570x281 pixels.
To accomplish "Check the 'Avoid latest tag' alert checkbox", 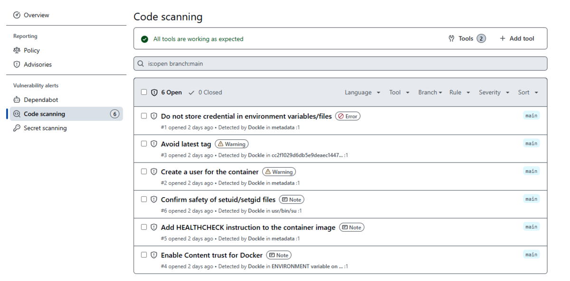I will (144, 144).
